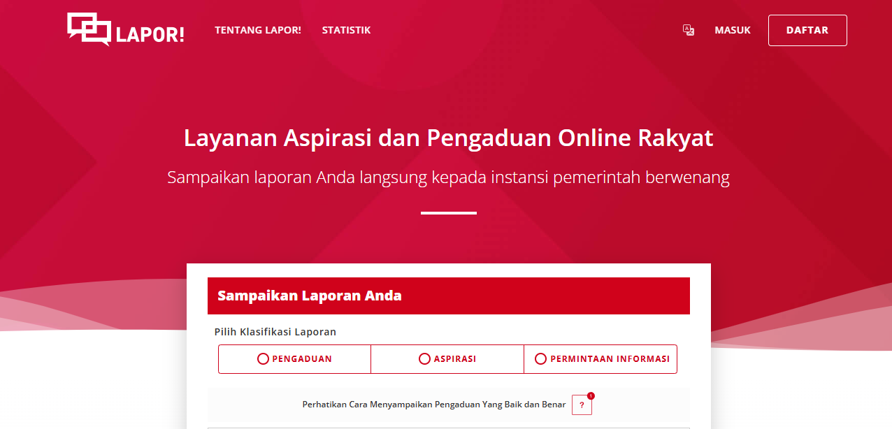
Task: Click the Masuk login link
Action: click(732, 30)
